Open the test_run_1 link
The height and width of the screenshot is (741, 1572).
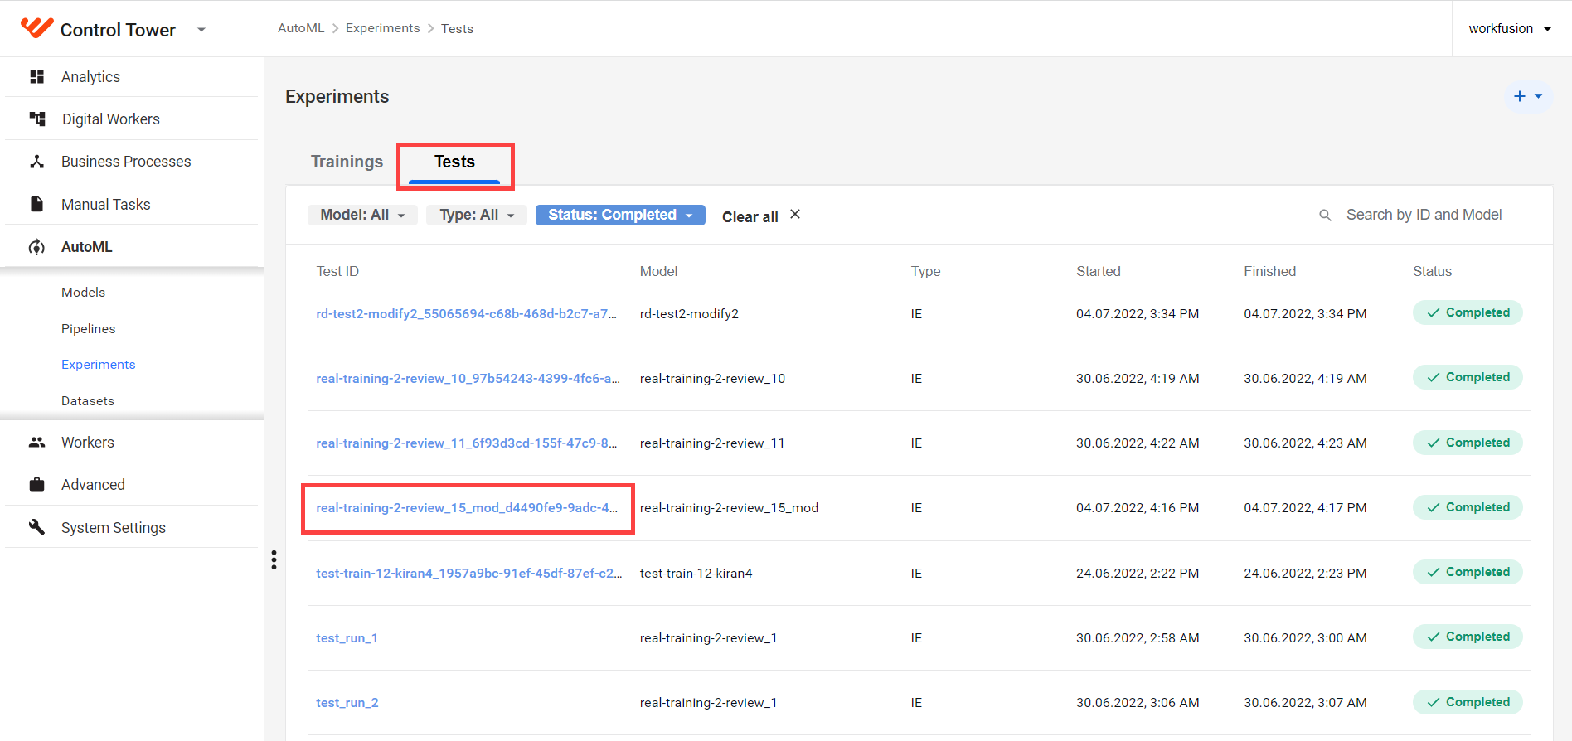347,638
